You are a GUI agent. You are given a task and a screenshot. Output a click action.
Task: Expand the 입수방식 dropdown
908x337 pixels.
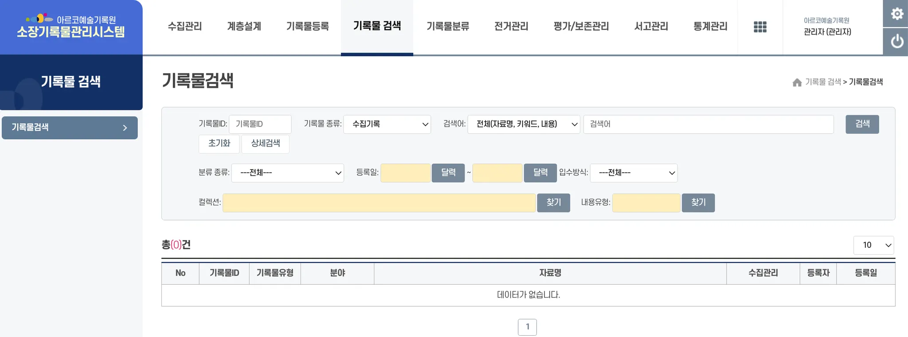(x=634, y=173)
